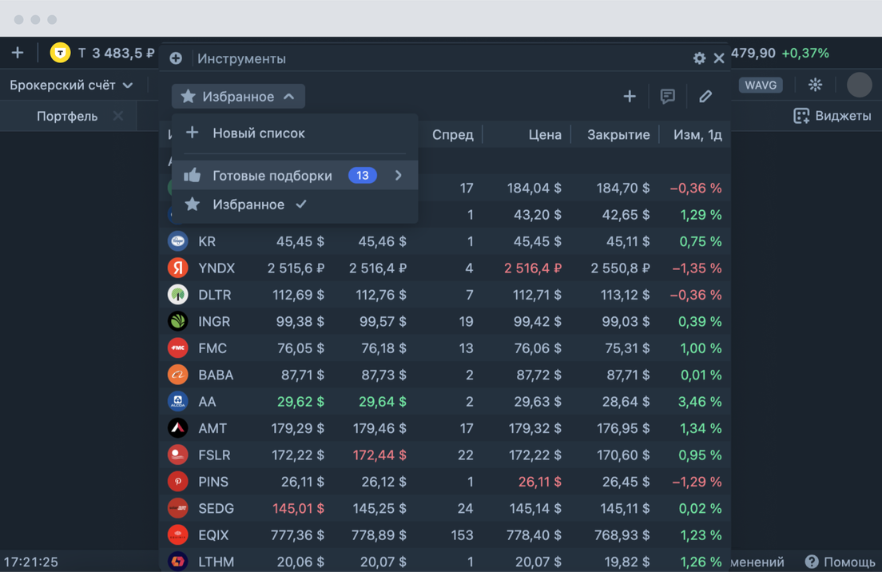Click the Виджеты grid icon

pos(801,116)
